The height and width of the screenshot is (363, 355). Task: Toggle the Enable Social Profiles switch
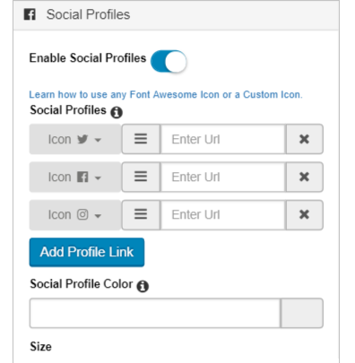click(x=169, y=61)
